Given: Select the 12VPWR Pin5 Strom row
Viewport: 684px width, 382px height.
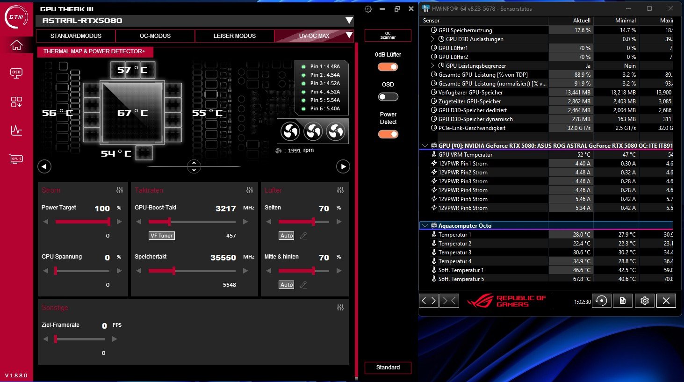Looking at the screenshot, I should 547,199.
